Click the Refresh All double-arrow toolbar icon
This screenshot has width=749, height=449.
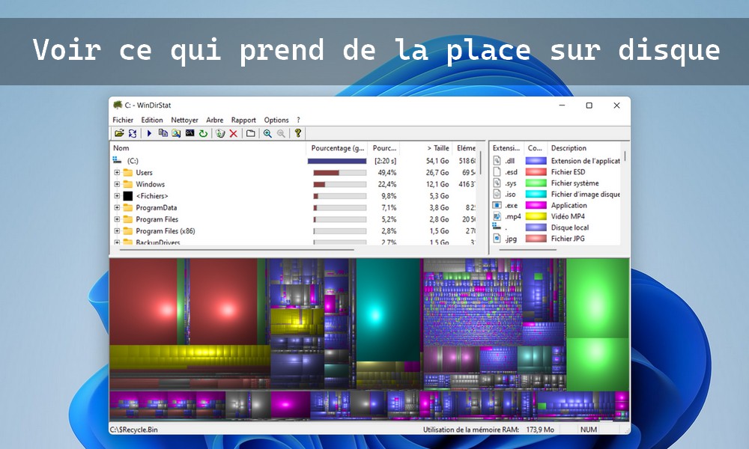click(133, 133)
